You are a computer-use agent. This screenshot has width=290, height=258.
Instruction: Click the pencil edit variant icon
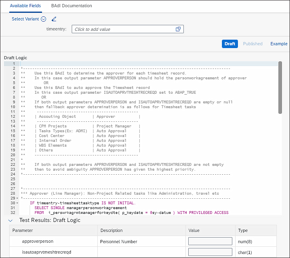(x=54, y=19)
